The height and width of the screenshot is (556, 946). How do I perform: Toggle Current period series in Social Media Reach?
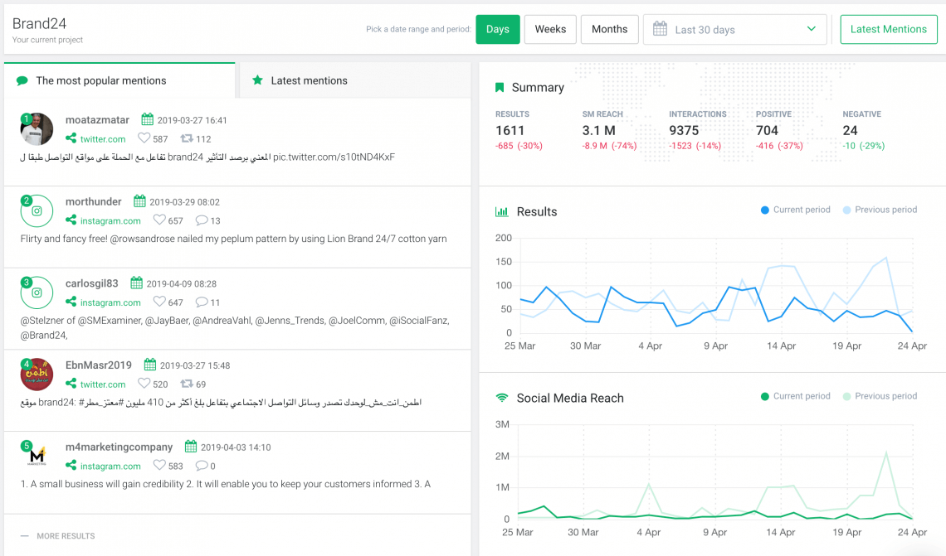coord(796,396)
